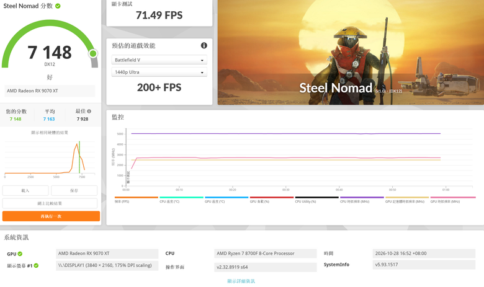Click the 200+ FPS estimated performance value
Image resolution: width=484 pixels, height=287 pixels.
(x=159, y=87)
